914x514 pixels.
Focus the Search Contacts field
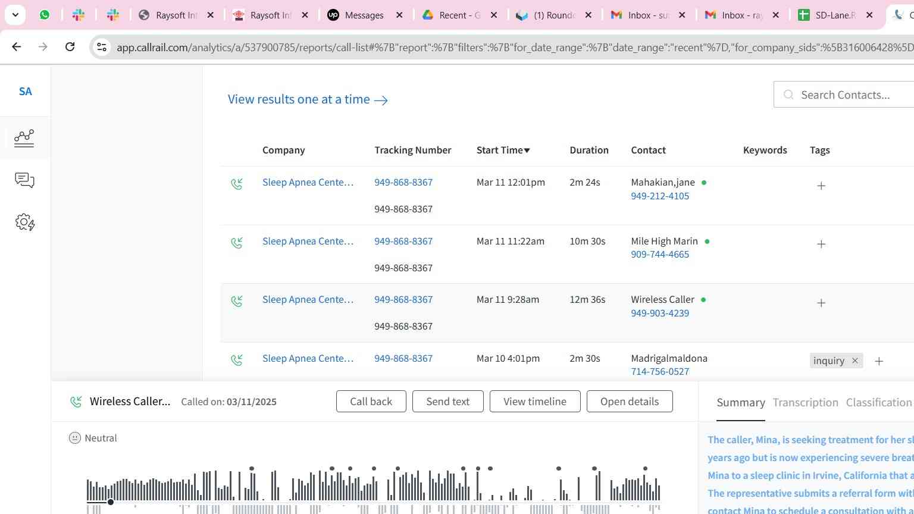844,95
